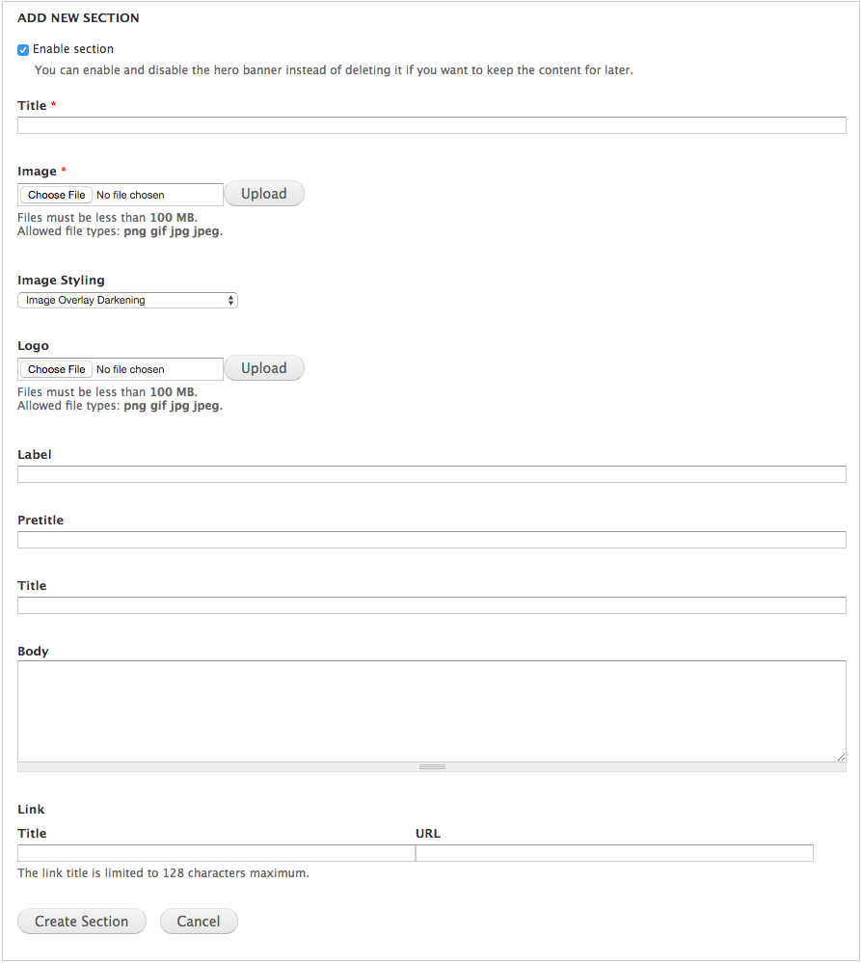Click 'No file chosen' text under Image
This screenshot has height=963, width=861.
130,195
